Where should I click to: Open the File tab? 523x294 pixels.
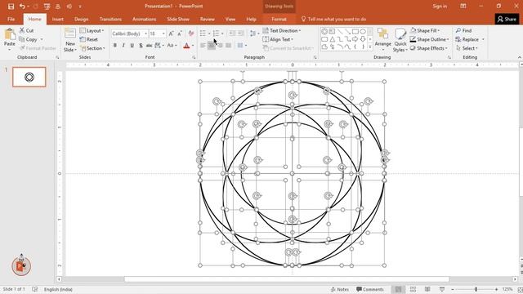point(11,20)
